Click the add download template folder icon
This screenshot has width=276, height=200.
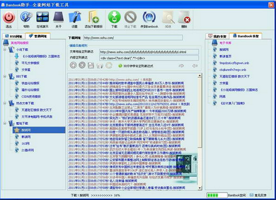tap(93, 17)
